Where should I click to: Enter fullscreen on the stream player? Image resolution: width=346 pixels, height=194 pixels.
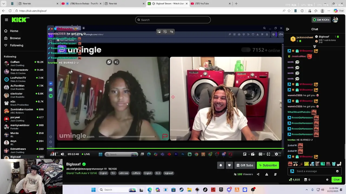click(x=268, y=154)
